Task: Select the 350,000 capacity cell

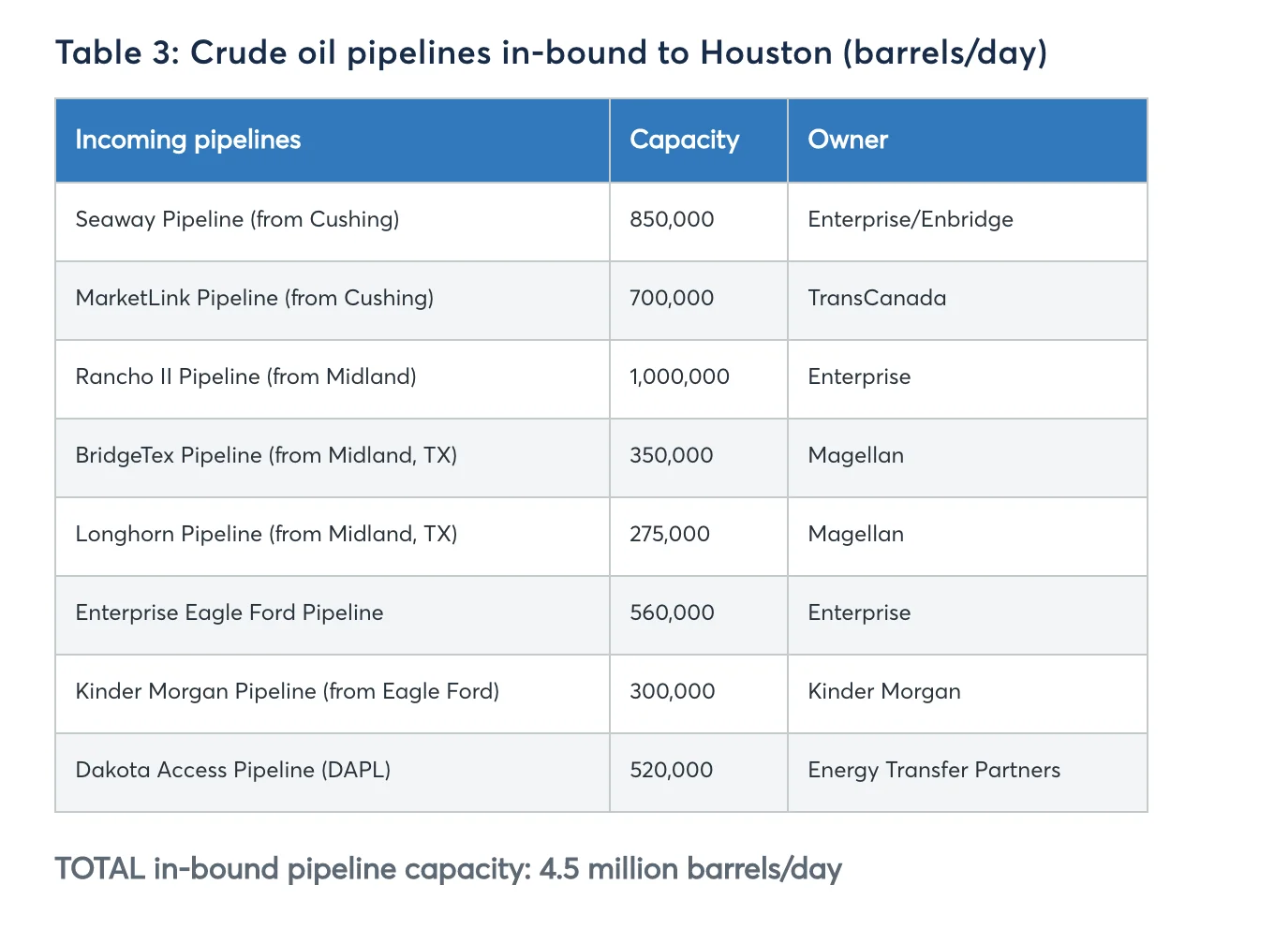Action: pos(672,456)
